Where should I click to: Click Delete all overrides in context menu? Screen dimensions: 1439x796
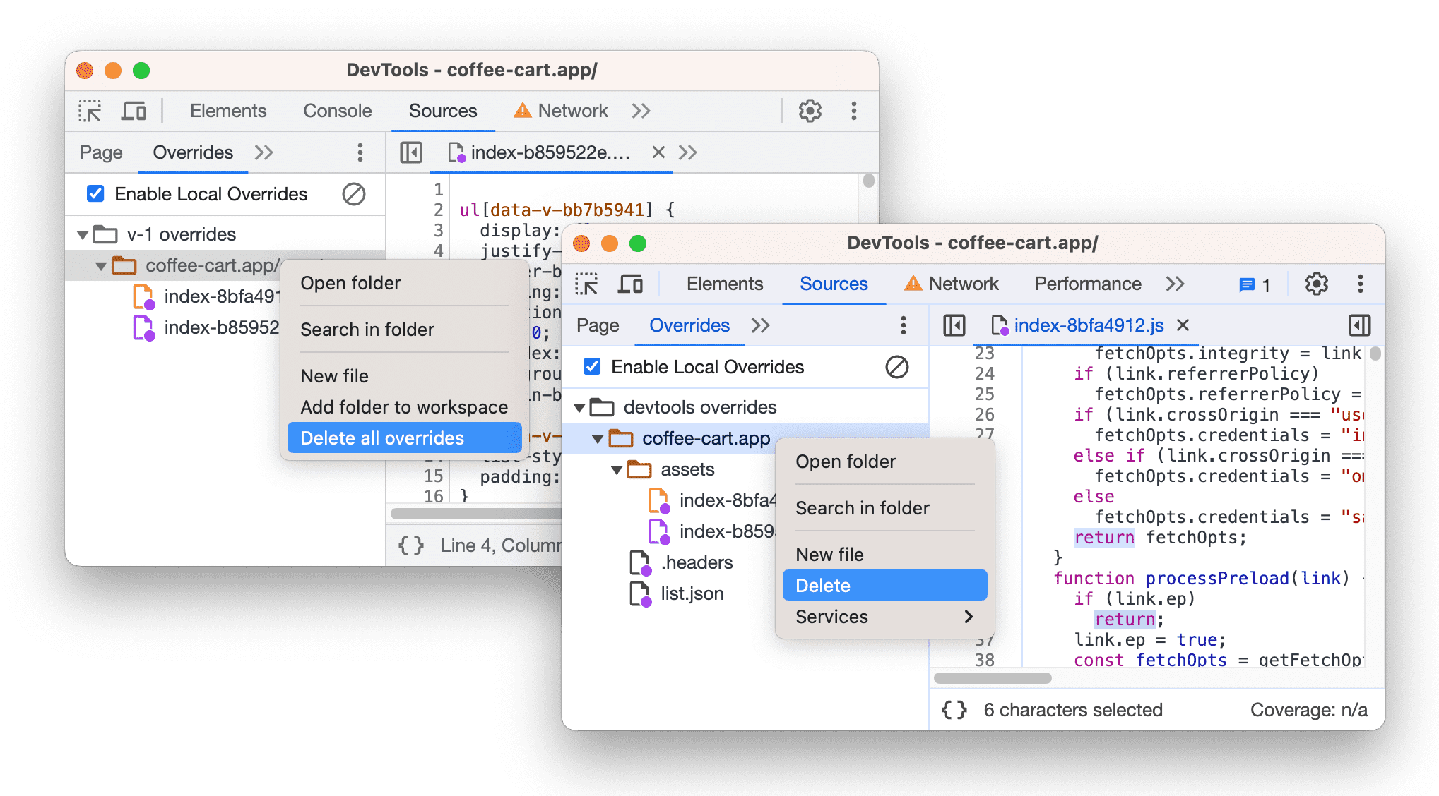pyautogui.click(x=381, y=438)
